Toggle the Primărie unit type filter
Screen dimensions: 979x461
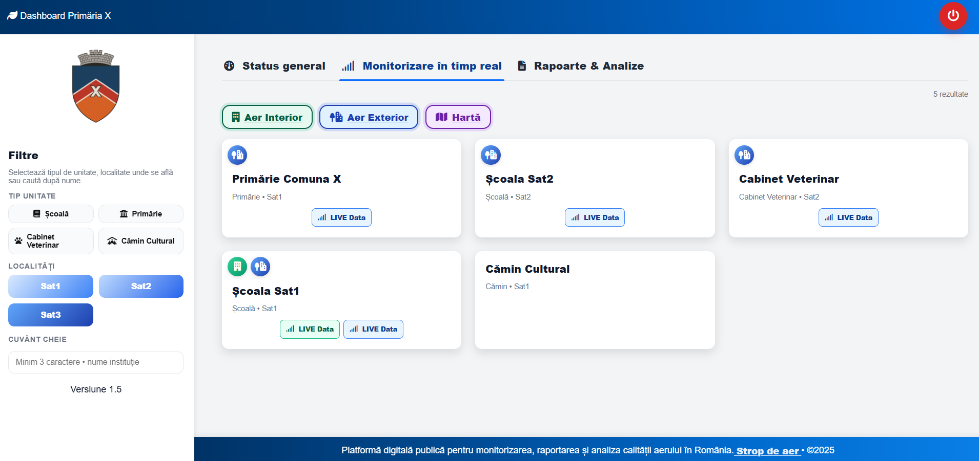pos(141,214)
